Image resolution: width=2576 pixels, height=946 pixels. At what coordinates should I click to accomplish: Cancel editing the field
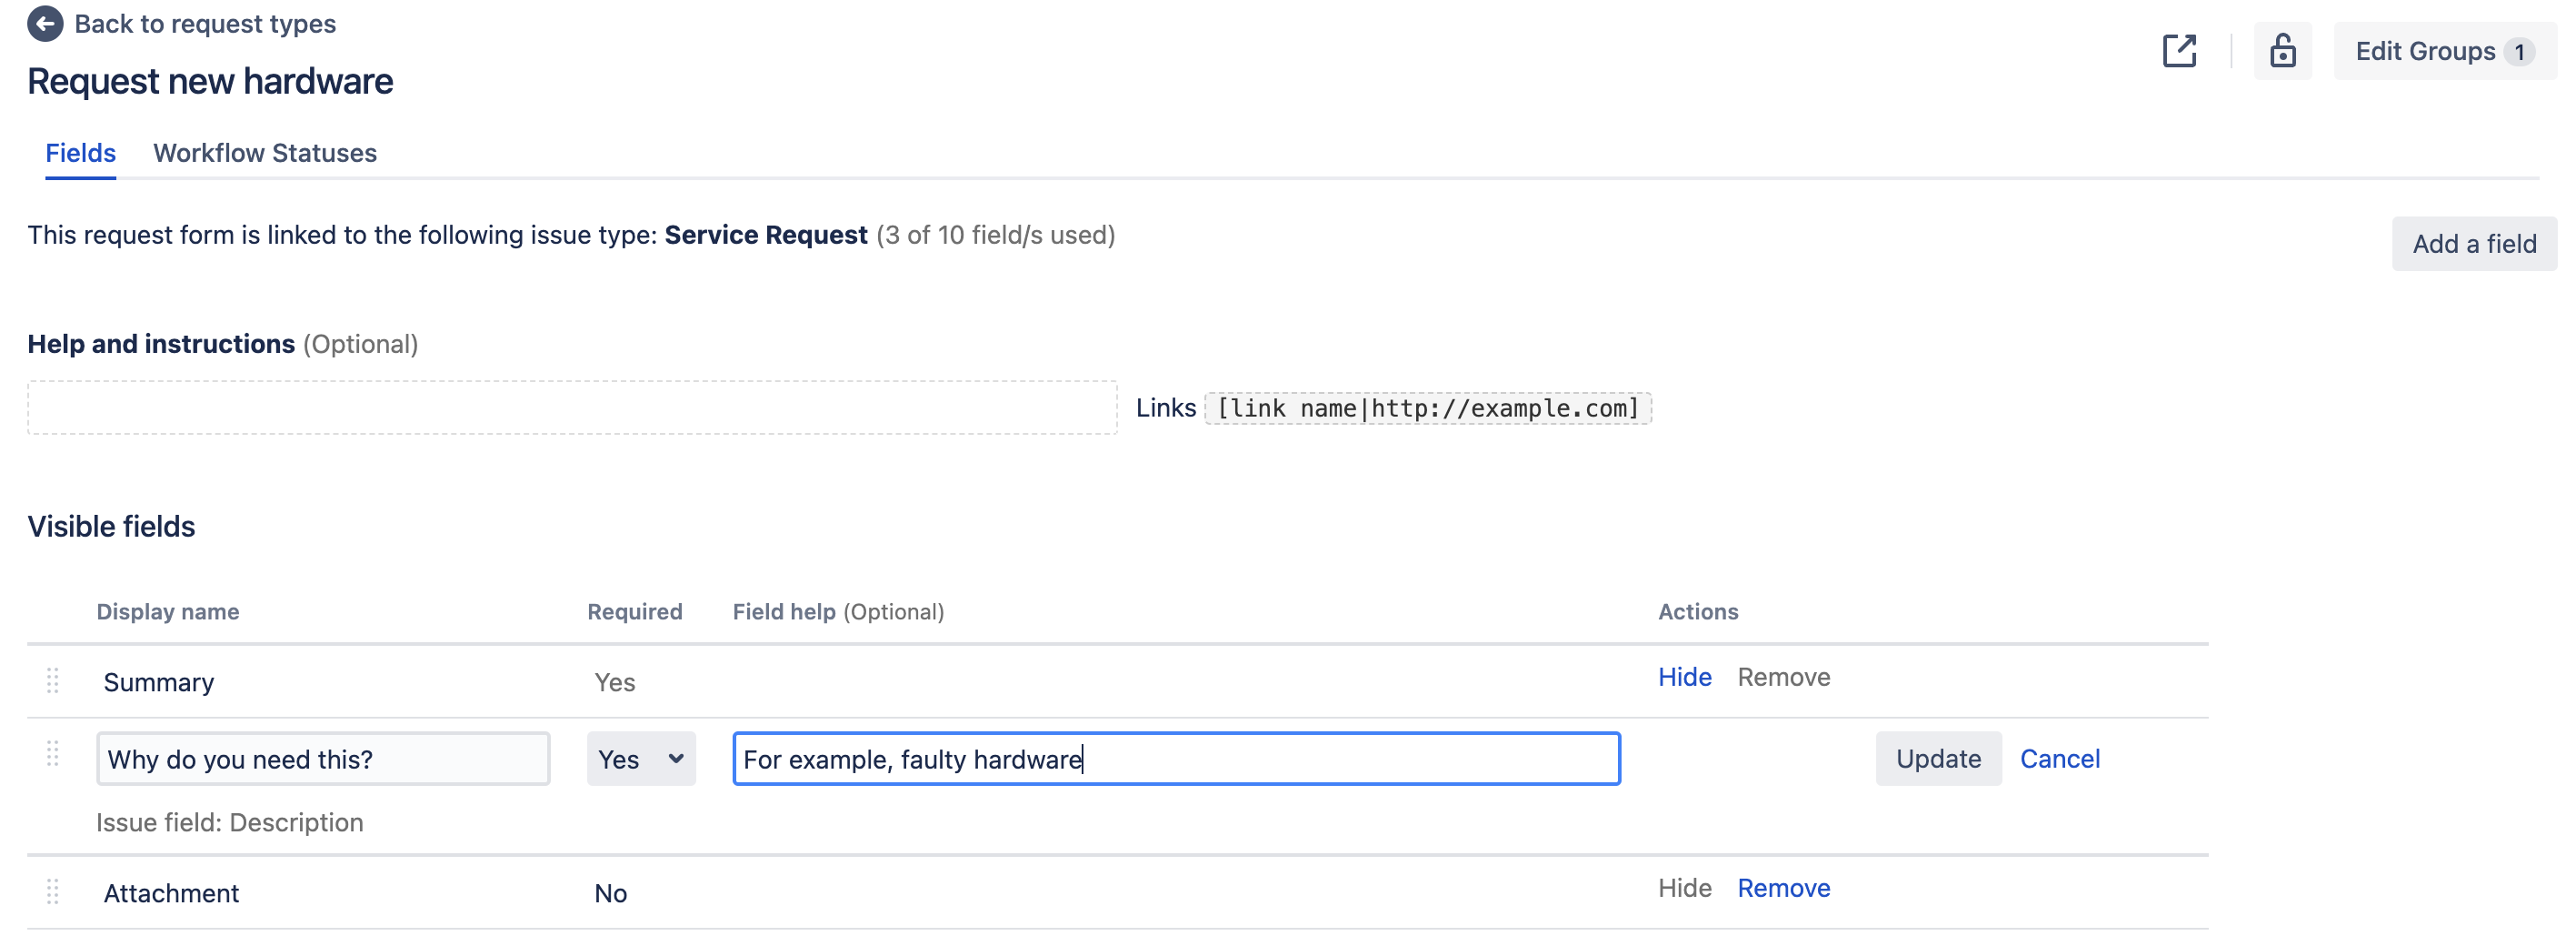point(2059,759)
